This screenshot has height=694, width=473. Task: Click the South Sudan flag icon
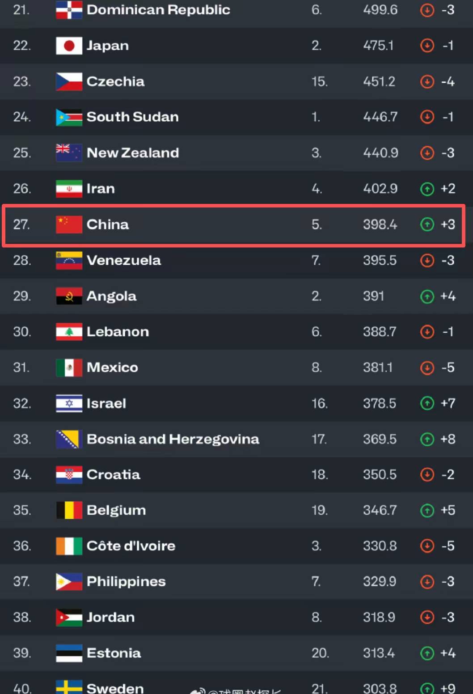[x=69, y=117]
